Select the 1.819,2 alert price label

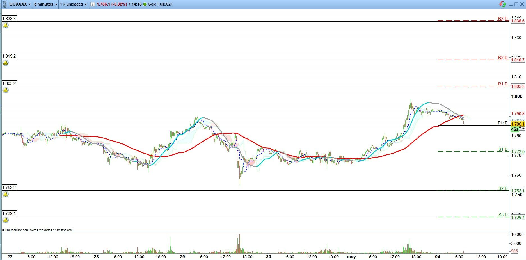(9, 56)
